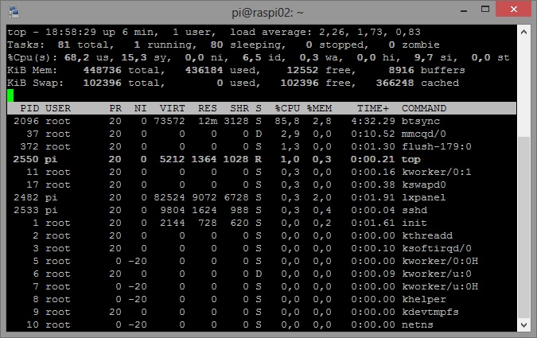This screenshot has height=338, width=537.
Task: Minimize the pi@raspi02 terminal window
Action: (x=464, y=10)
